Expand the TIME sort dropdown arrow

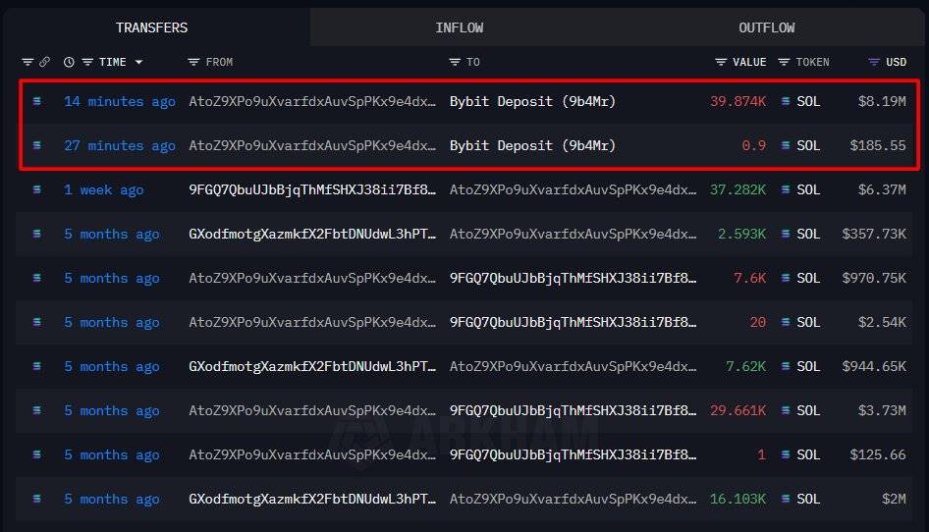pyautogui.click(x=138, y=62)
